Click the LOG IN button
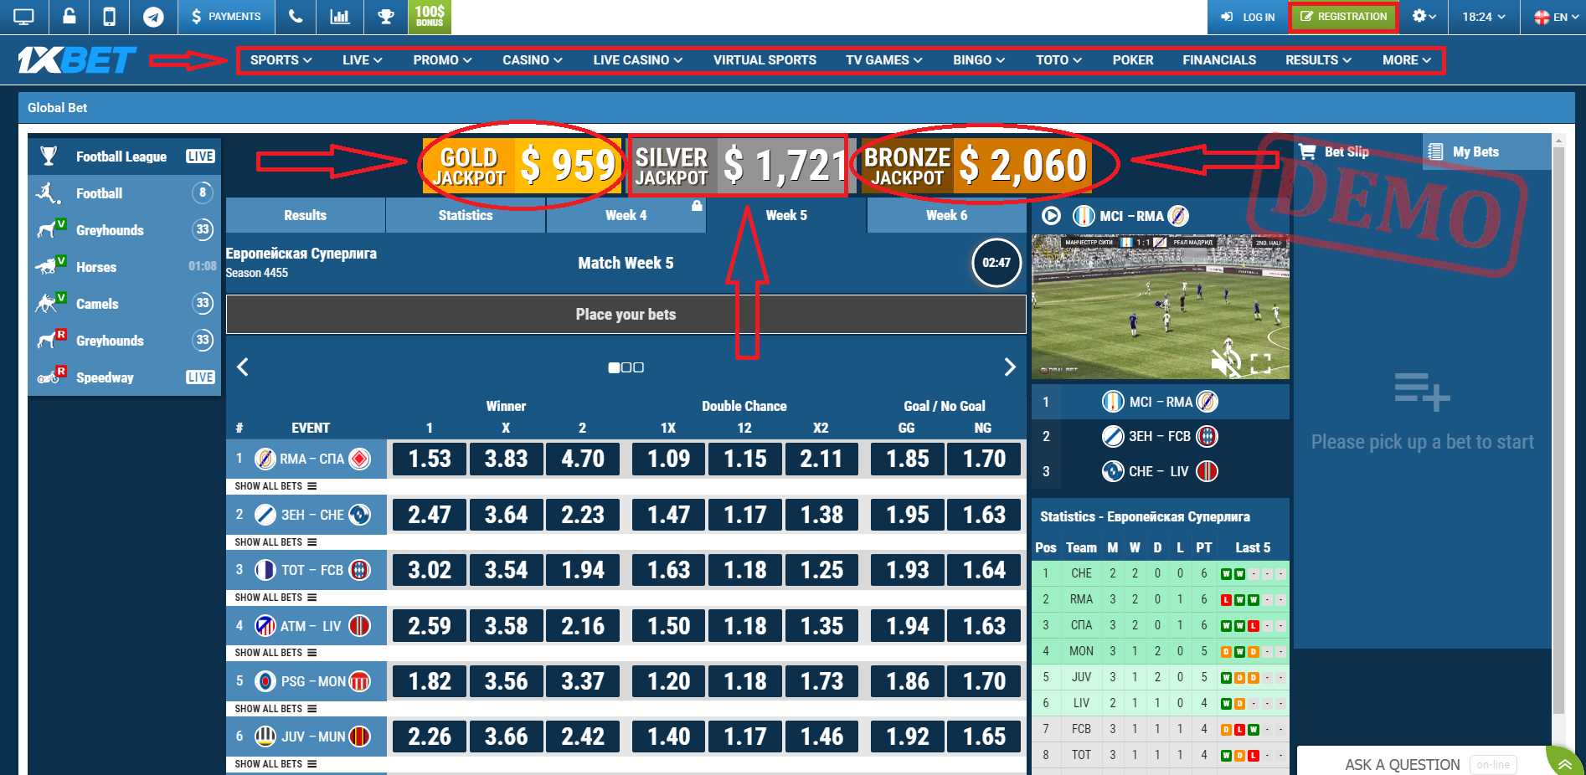1586x775 pixels. (x=1248, y=16)
